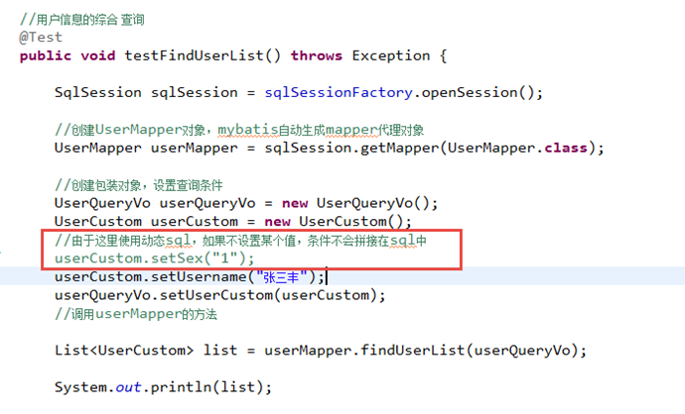This screenshot has height=414, width=685.
Task: Click the testFindUserList method name
Action: (194, 55)
